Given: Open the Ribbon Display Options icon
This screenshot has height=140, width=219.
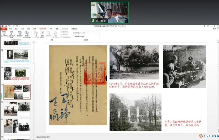Looking at the screenshot, I should tap(208, 26).
